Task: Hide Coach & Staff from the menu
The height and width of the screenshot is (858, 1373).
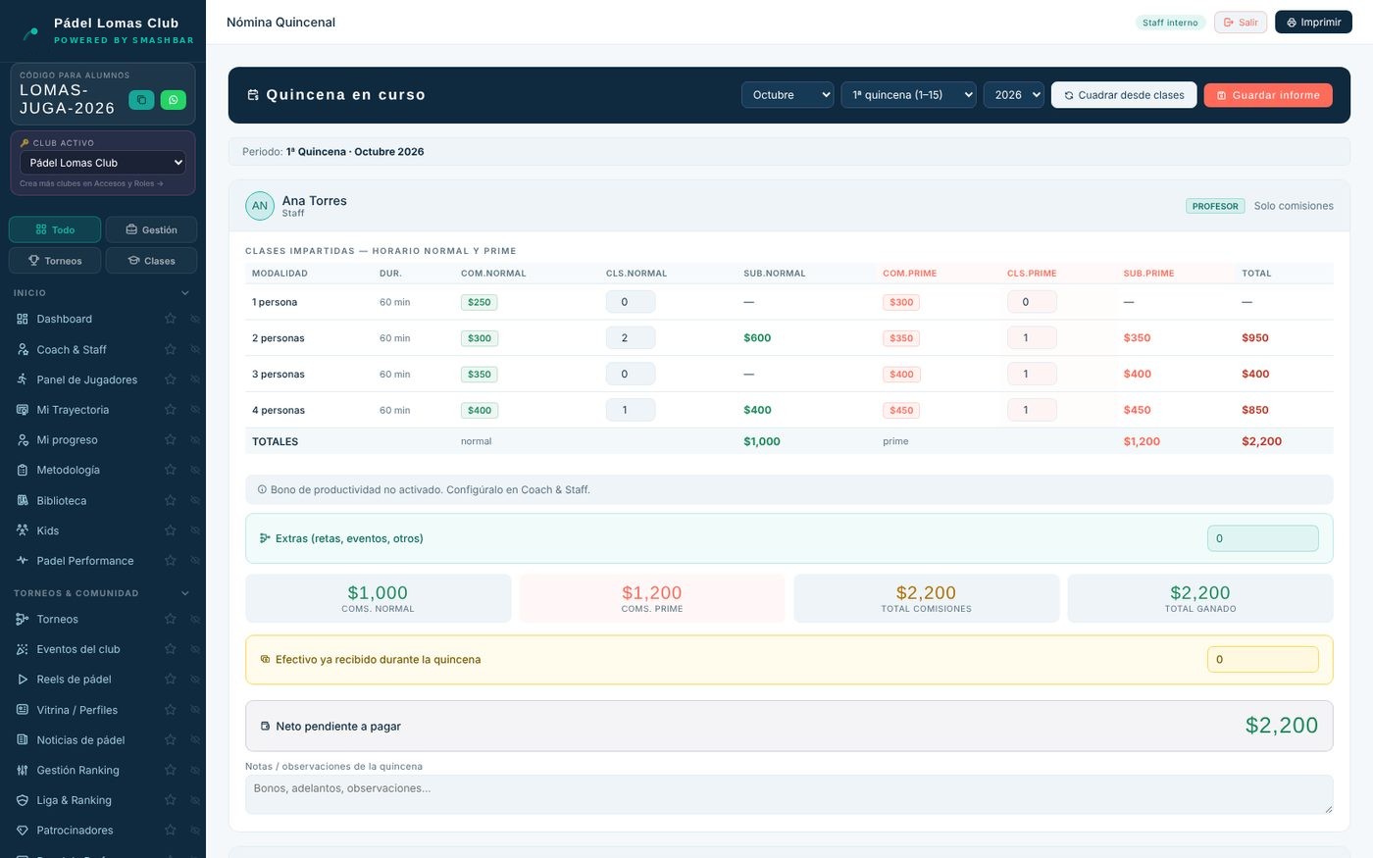Action: [195, 349]
